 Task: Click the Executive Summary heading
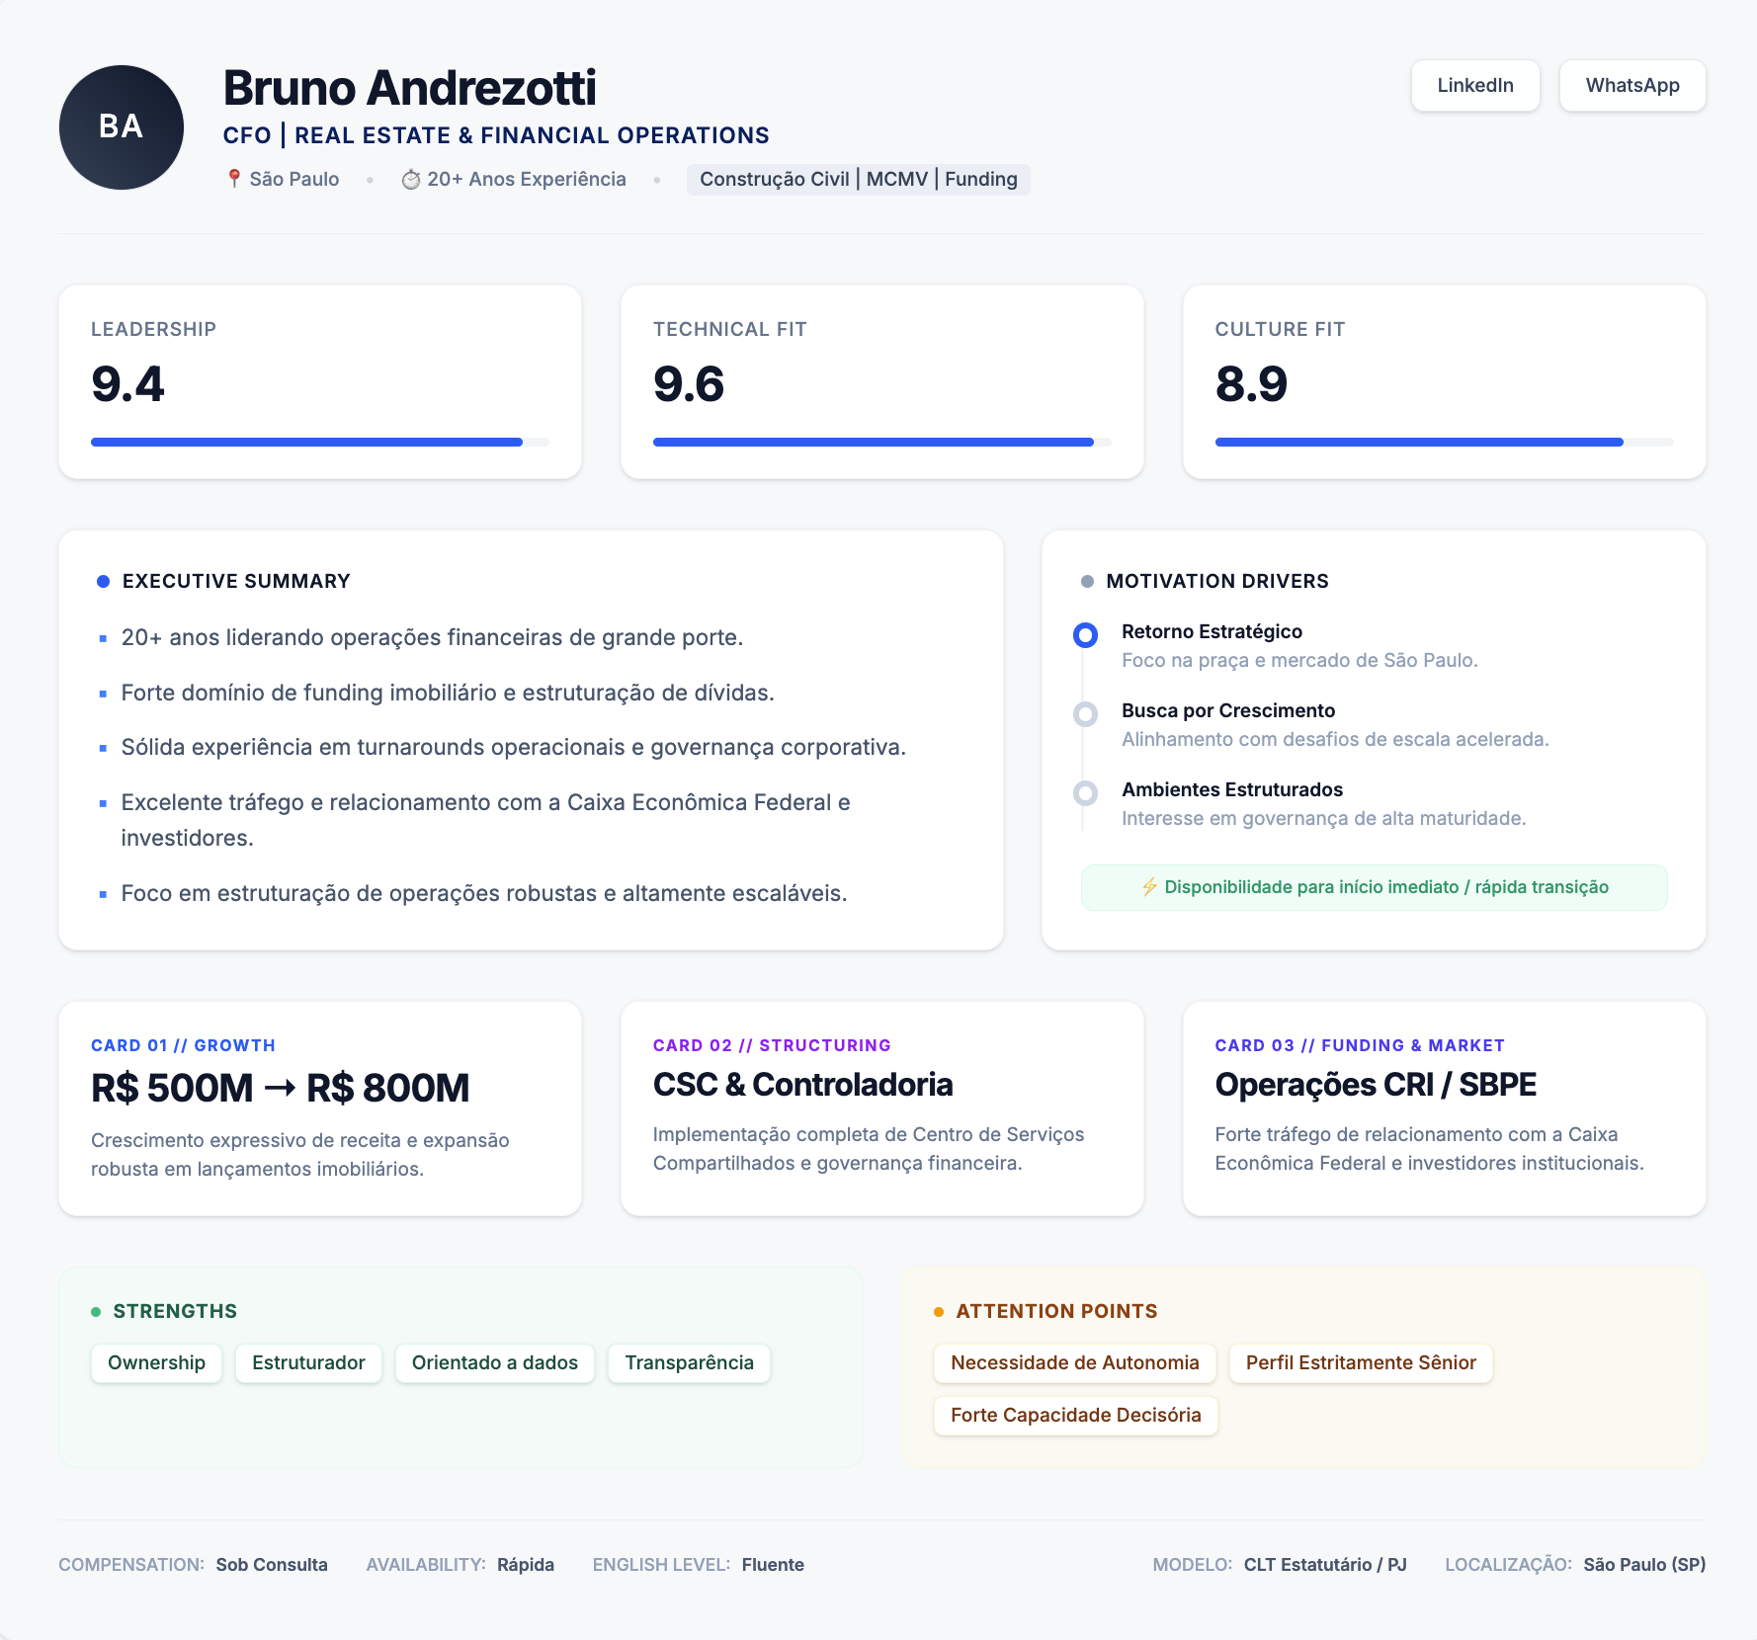236,581
